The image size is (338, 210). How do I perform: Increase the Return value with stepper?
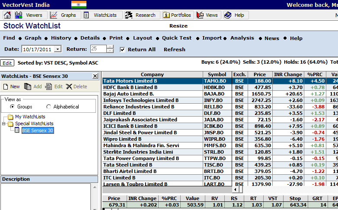point(110,47)
